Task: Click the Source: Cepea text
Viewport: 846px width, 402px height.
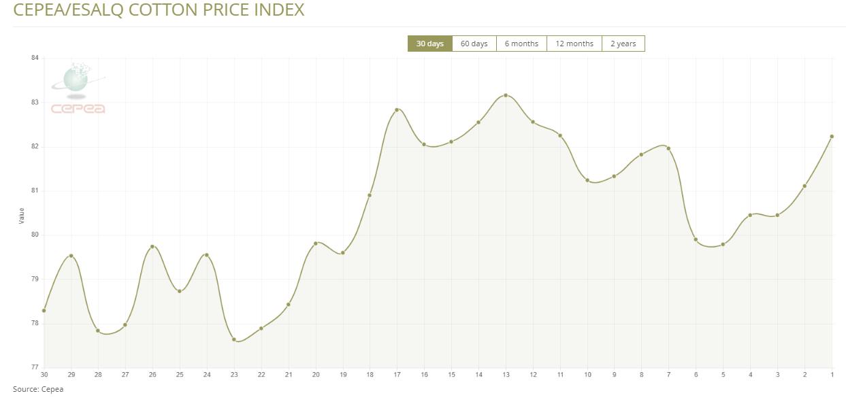Action: point(38,389)
